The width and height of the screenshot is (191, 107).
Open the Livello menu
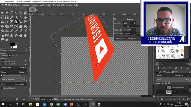click(42, 5)
